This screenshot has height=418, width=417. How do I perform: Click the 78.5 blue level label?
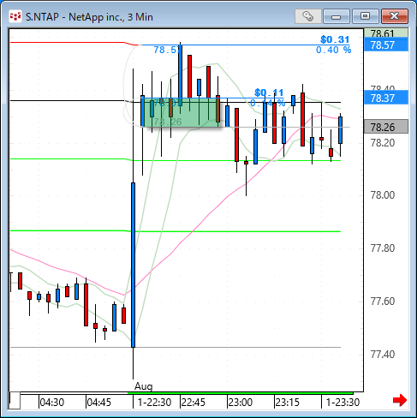[x=167, y=50]
